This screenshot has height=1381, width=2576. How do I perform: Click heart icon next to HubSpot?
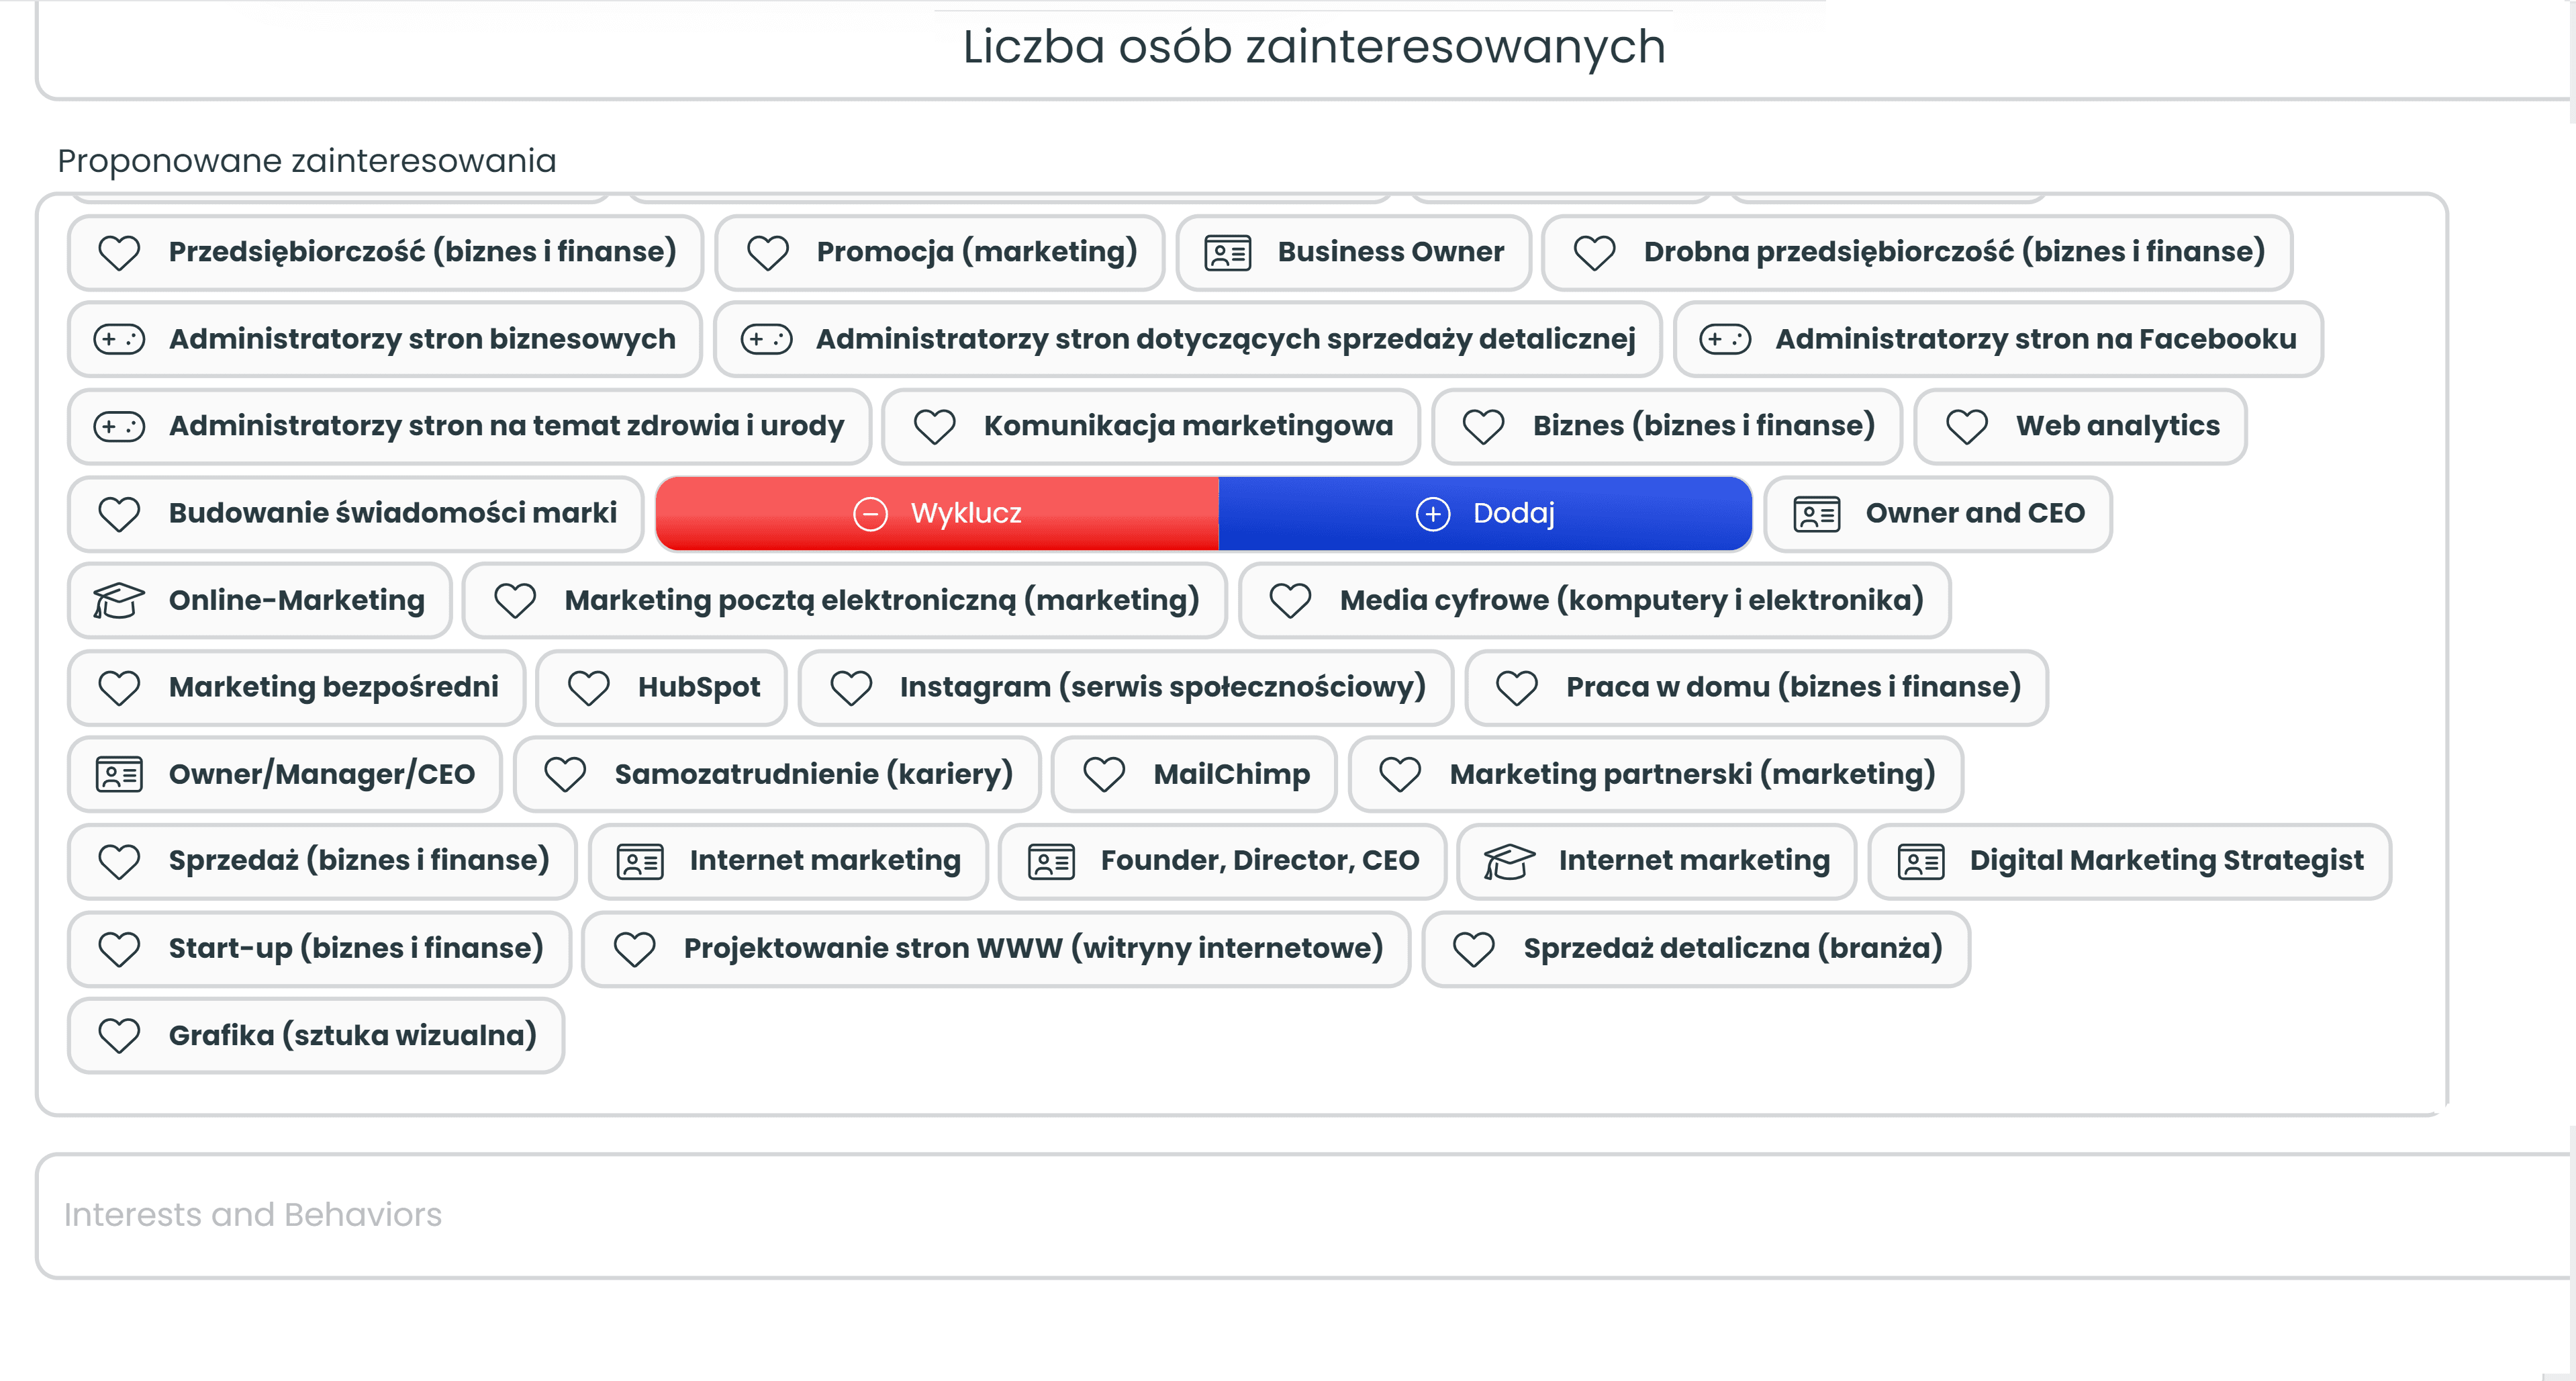pos(588,688)
